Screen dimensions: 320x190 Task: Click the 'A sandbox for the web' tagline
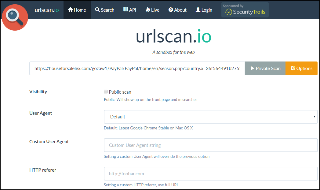coord(173,52)
